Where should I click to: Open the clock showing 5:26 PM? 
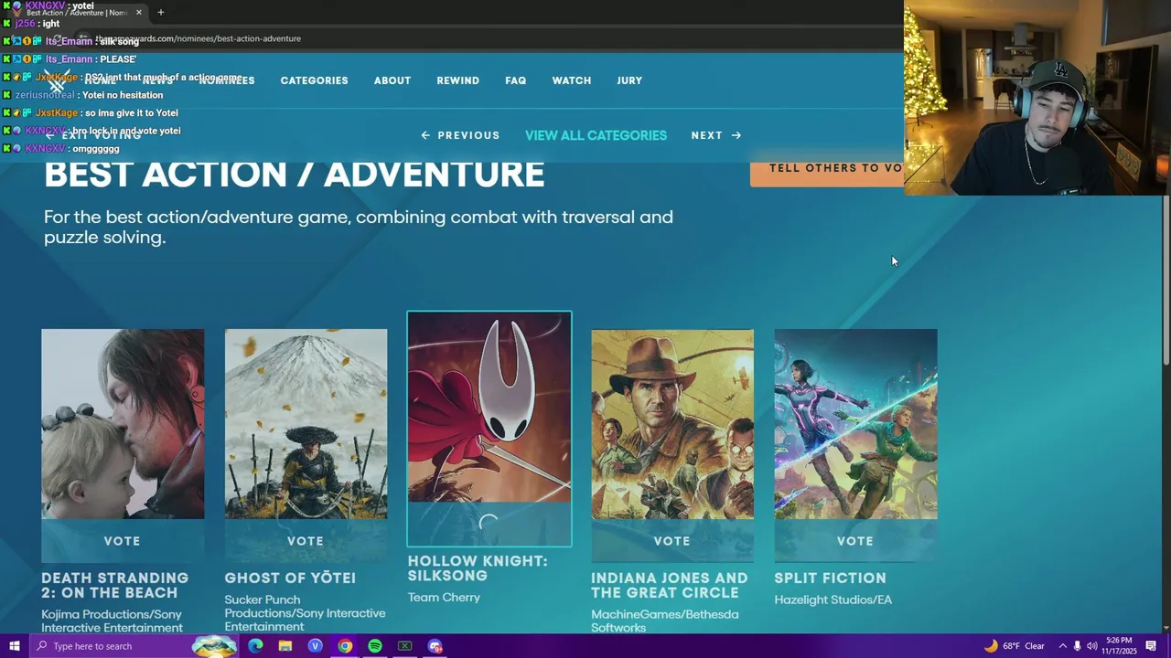point(1120,646)
